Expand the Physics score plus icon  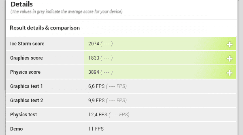(x=230, y=73)
